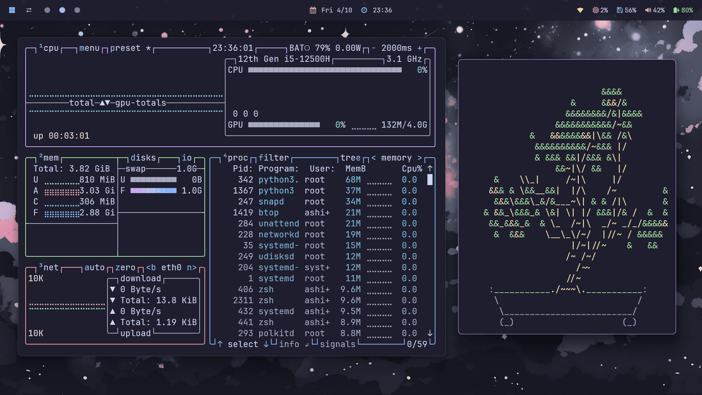Viewport: 702px width, 395px height.
Task: Click the volume speaker icon showing 42%
Action: [648, 10]
